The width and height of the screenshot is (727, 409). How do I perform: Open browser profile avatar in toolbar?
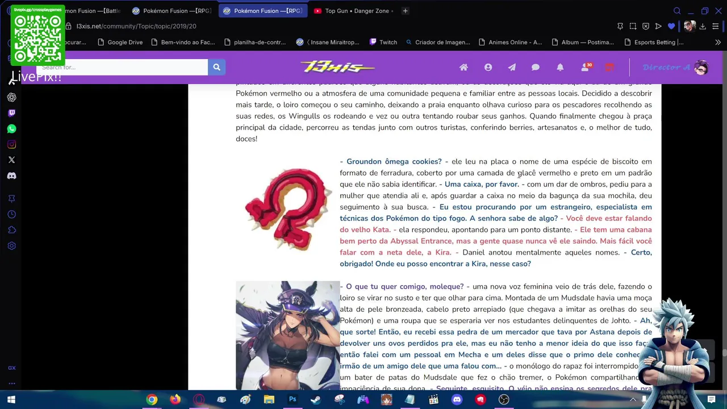(690, 26)
